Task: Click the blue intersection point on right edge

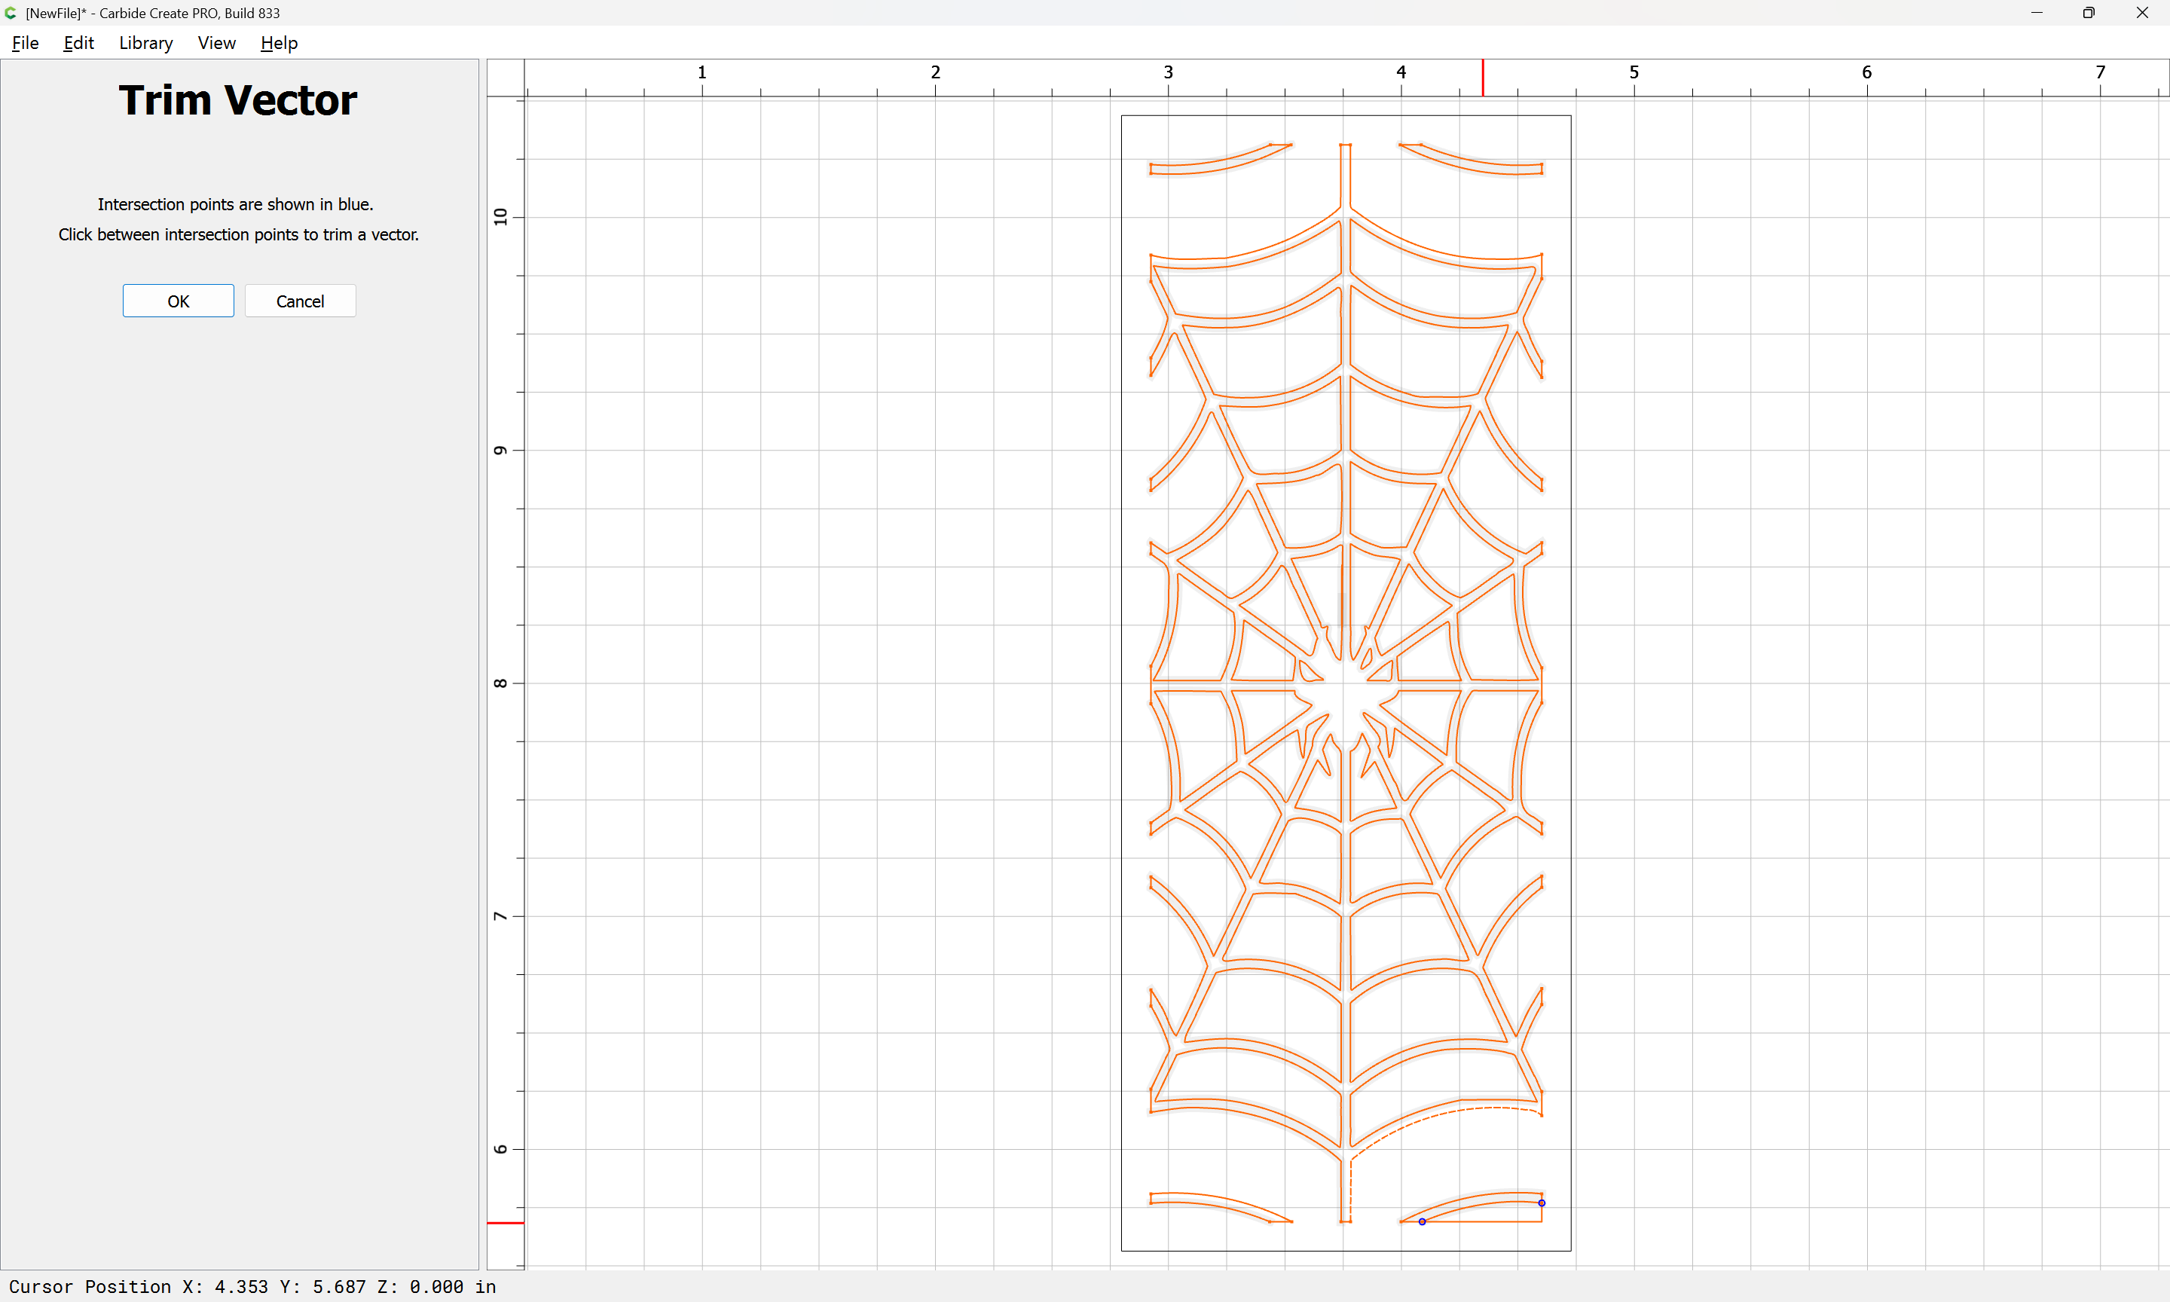Action: point(1541,1203)
